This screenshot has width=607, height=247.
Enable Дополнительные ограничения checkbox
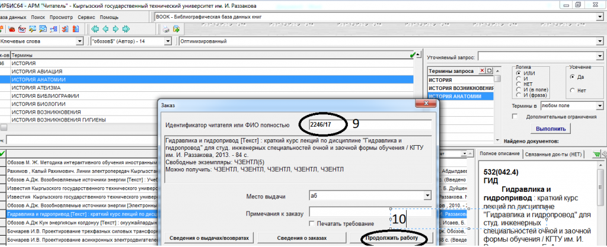516,117
